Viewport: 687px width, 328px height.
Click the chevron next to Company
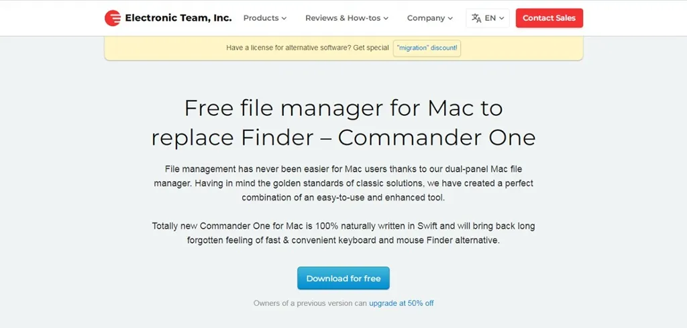tap(450, 18)
